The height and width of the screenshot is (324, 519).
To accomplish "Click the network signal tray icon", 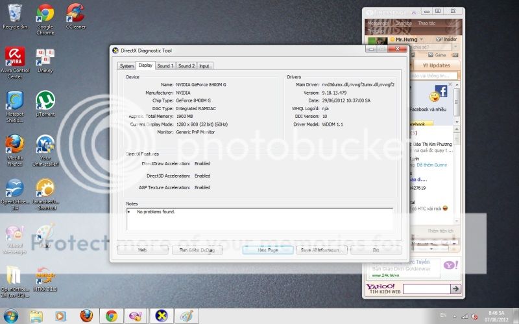I will click(x=465, y=316).
